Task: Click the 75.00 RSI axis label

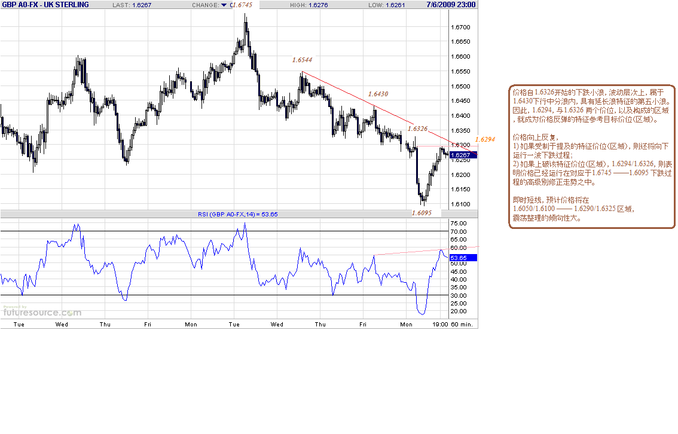Action: (x=459, y=224)
